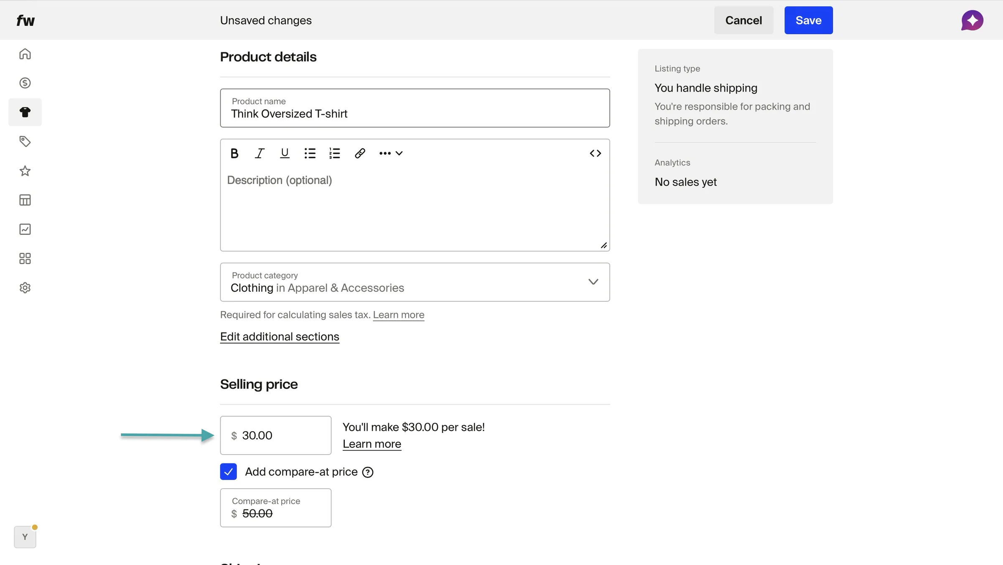Select the T-shirt products sidebar icon

point(25,112)
